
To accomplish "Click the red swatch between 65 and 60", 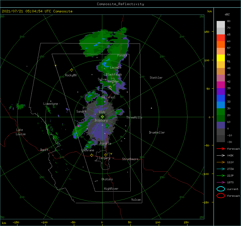I will pos(221,38).
